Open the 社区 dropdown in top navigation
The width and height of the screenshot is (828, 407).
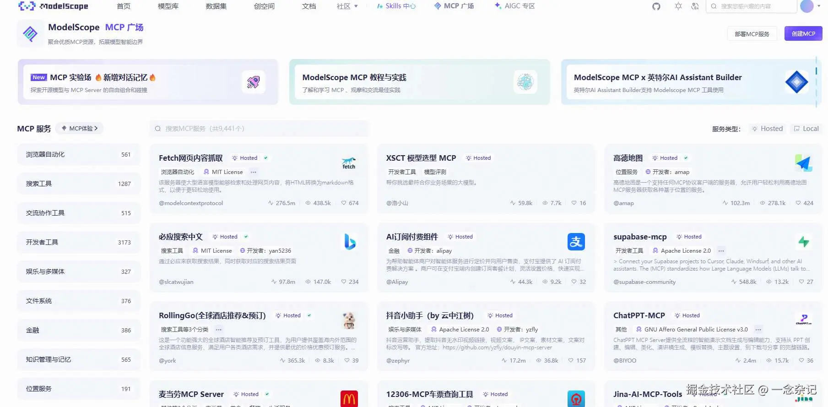[x=347, y=6]
